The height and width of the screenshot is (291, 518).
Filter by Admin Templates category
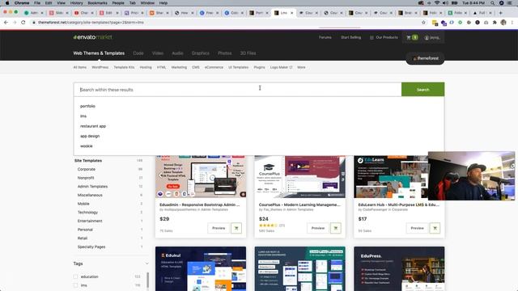click(x=92, y=187)
